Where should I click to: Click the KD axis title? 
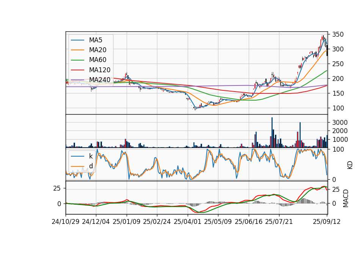(x=350, y=165)
